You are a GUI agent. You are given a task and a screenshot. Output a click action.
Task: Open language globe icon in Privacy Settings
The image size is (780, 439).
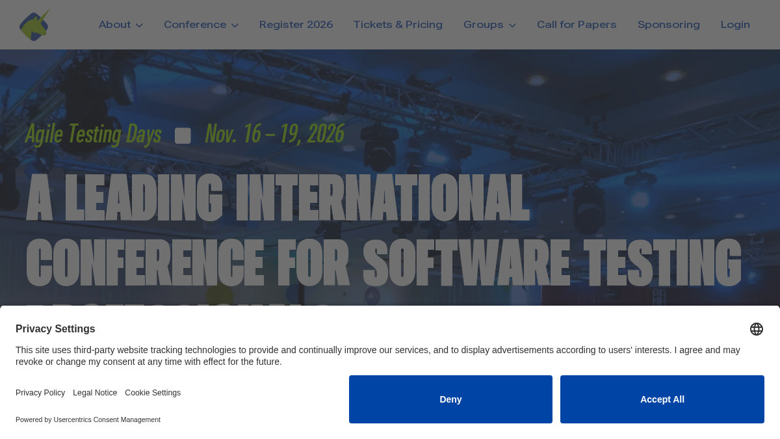757,329
